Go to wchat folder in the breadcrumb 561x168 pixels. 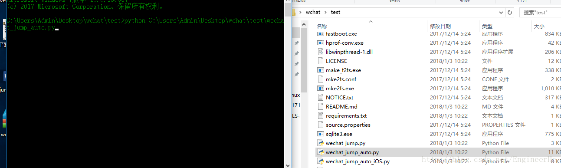(x=313, y=12)
